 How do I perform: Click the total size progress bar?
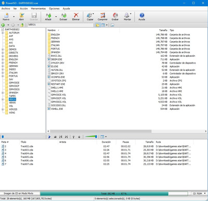tap(114, 194)
